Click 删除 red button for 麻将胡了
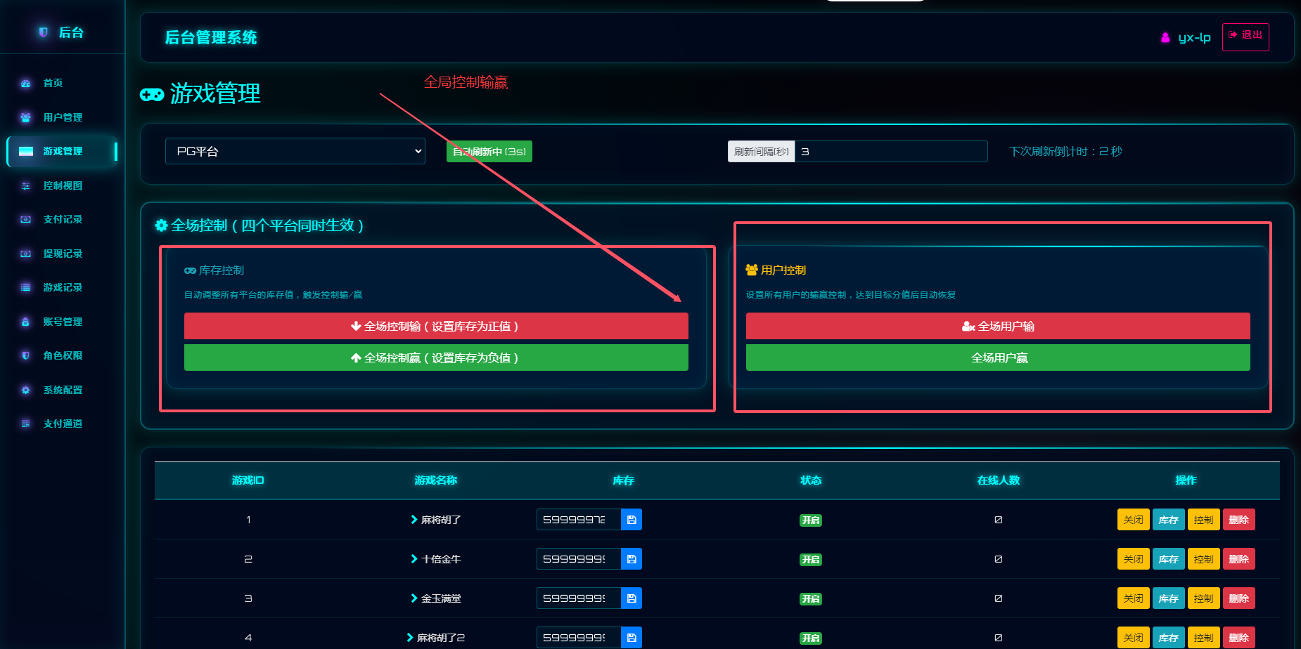Viewport: 1301px width, 649px height. click(1238, 520)
